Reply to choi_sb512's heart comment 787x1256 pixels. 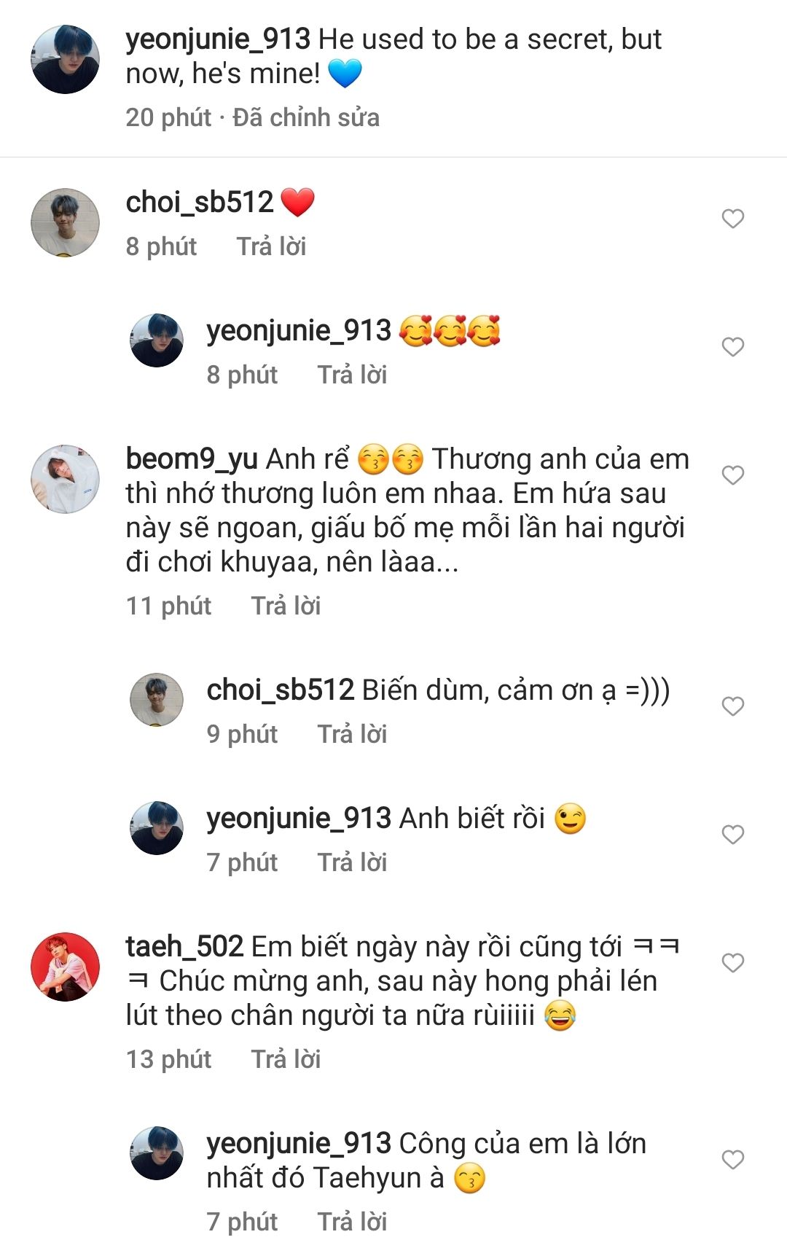click(x=271, y=246)
